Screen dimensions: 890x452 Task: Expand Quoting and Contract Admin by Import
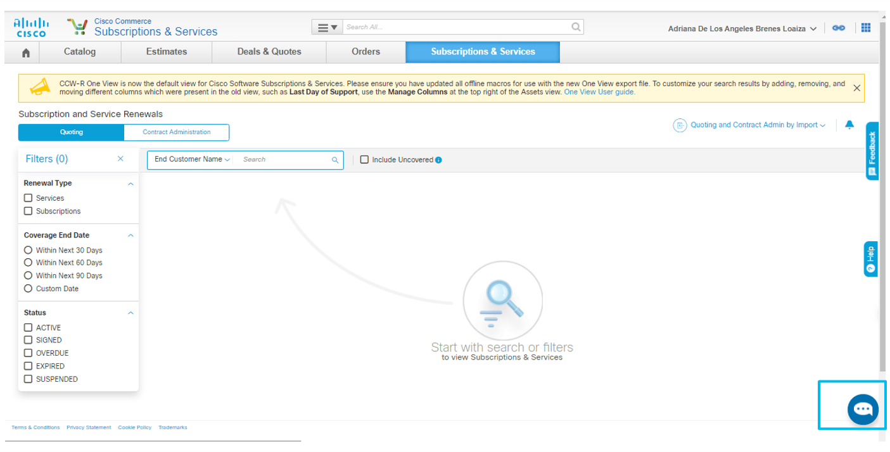[749, 125]
